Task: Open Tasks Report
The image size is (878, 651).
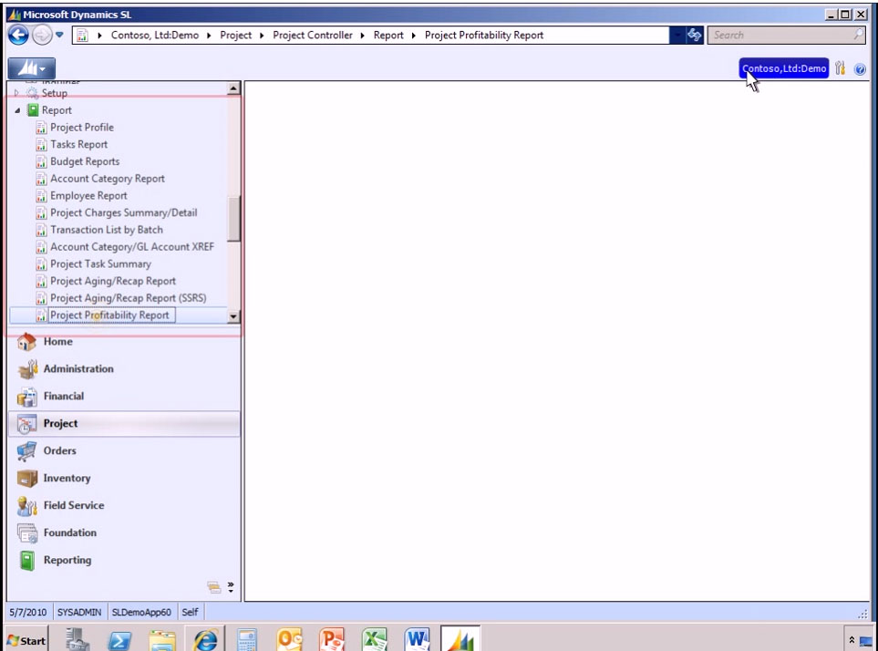Action: point(79,144)
